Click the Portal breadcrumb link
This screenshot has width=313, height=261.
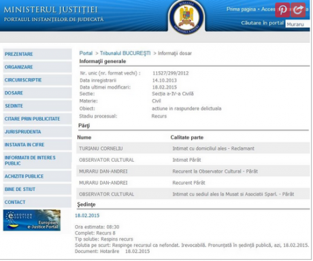click(x=86, y=53)
